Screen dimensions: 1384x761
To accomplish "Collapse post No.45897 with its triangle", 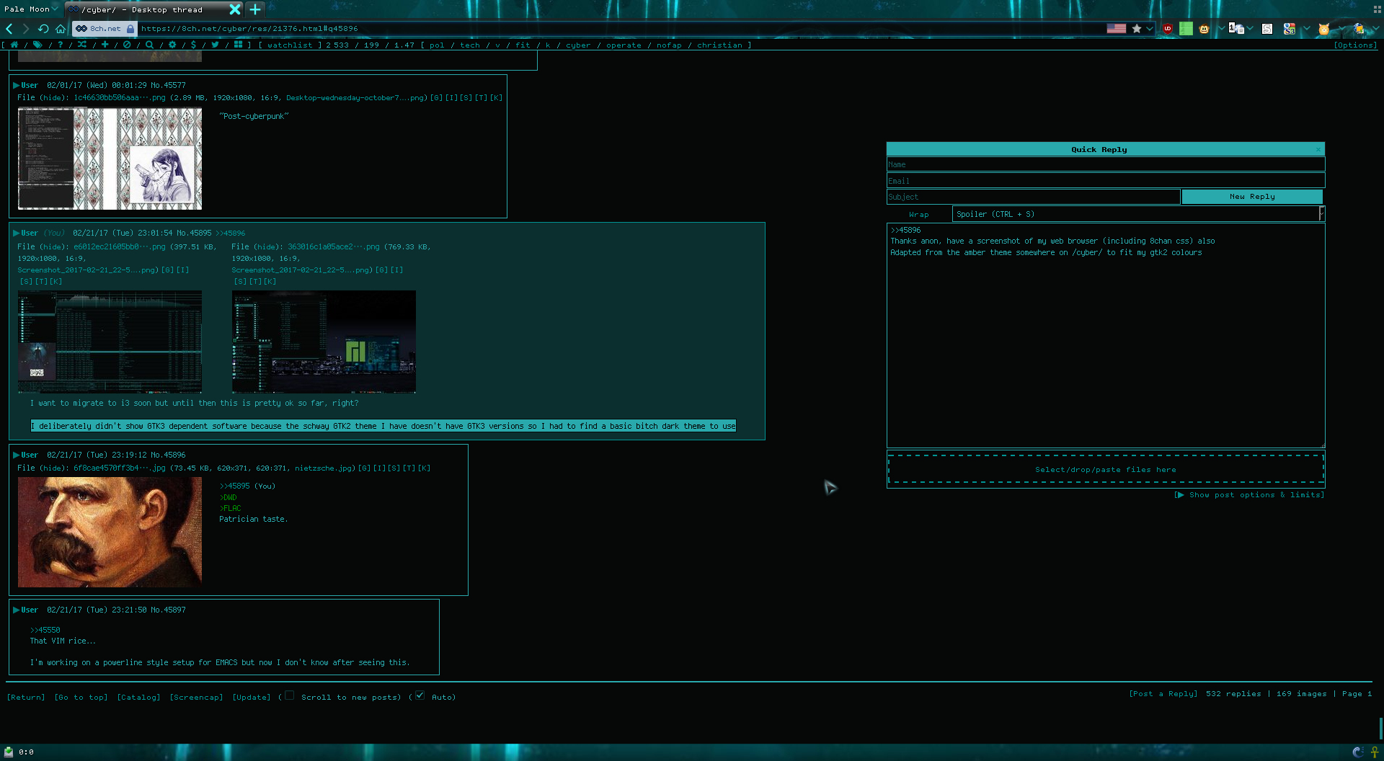I will point(16,610).
